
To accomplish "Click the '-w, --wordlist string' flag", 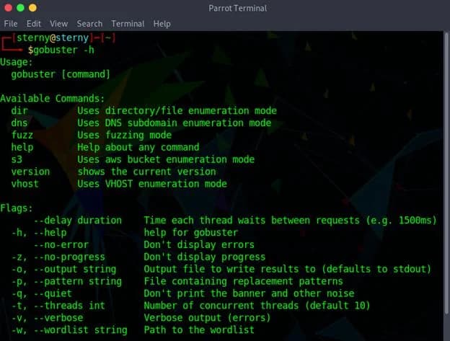I will (x=69, y=330).
